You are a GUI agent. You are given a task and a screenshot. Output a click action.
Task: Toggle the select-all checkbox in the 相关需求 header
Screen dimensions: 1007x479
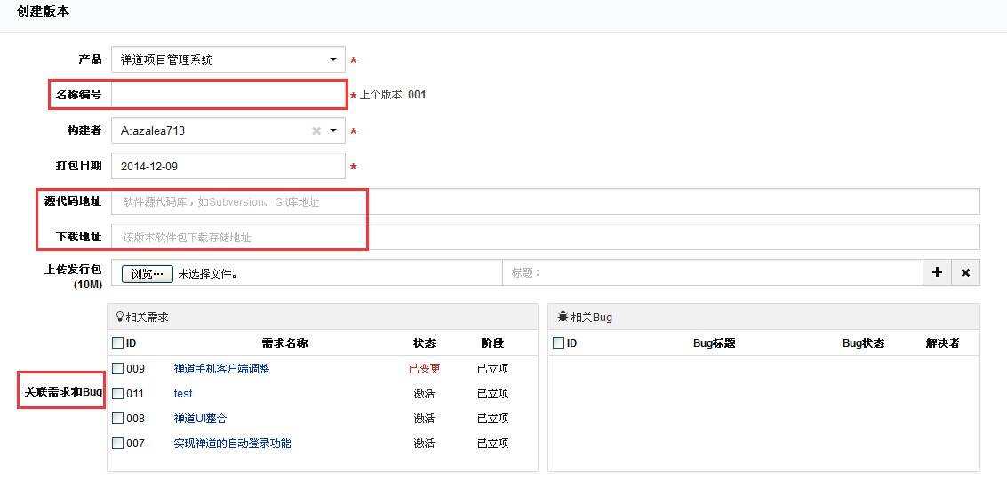coord(118,343)
